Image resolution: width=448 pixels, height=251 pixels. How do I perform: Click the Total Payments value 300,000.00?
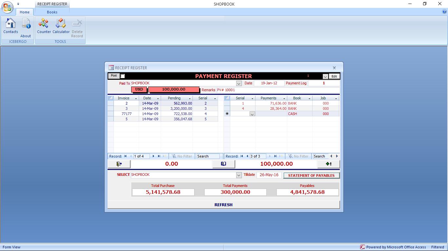click(x=235, y=192)
